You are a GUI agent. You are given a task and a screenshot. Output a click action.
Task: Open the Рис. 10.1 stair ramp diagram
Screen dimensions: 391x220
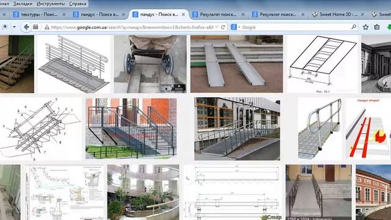pyautogui.click(x=323, y=64)
